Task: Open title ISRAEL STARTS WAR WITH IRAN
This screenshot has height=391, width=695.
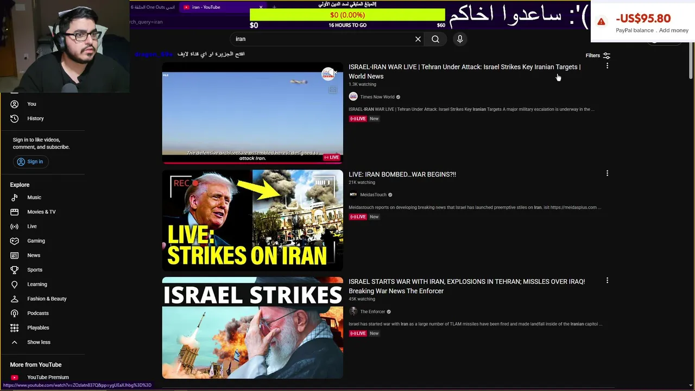Action: point(466,286)
